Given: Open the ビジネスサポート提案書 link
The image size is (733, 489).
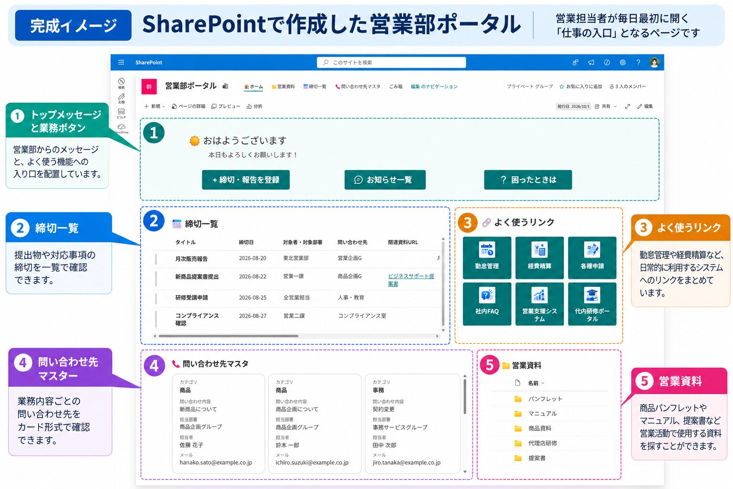Looking at the screenshot, I should [411, 280].
